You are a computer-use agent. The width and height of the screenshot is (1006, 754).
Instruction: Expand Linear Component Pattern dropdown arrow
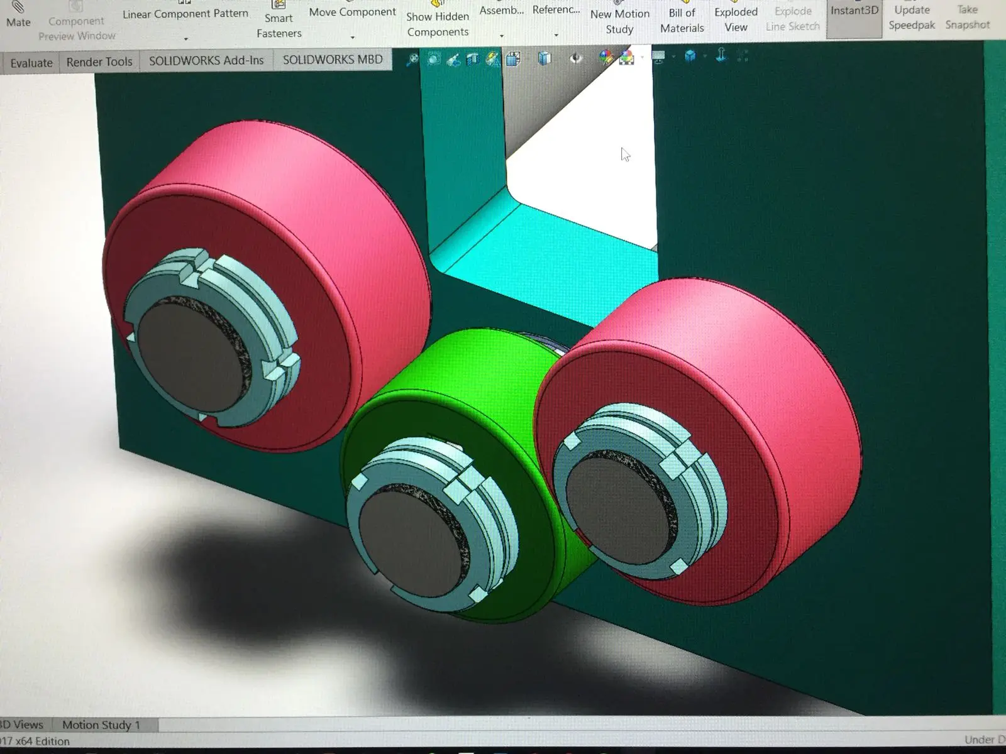(185, 39)
